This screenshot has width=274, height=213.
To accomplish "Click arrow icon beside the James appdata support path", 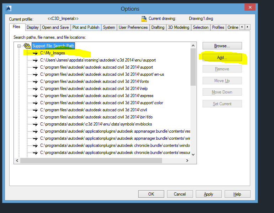I will (x=35, y=60).
